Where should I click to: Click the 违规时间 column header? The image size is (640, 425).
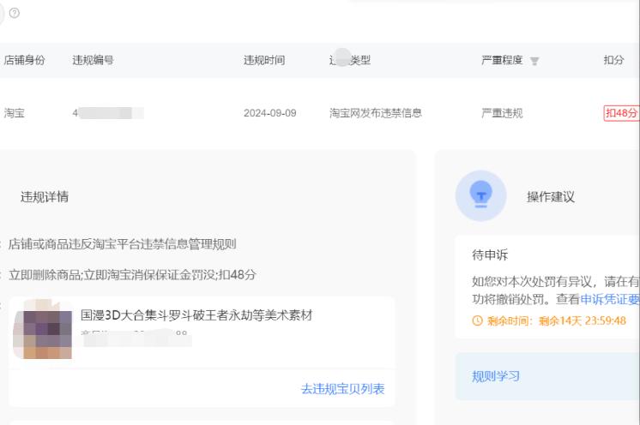(x=264, y=60)
